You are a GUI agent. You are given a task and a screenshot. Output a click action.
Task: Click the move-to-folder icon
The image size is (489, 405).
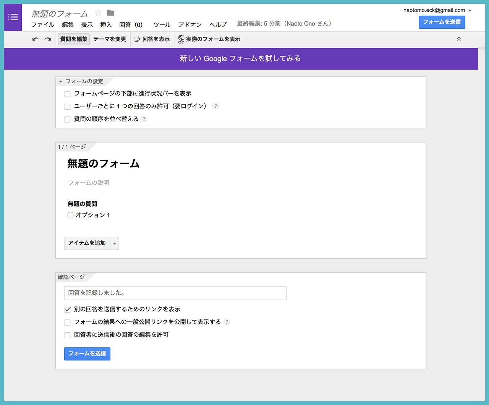[x=111, y=13]
